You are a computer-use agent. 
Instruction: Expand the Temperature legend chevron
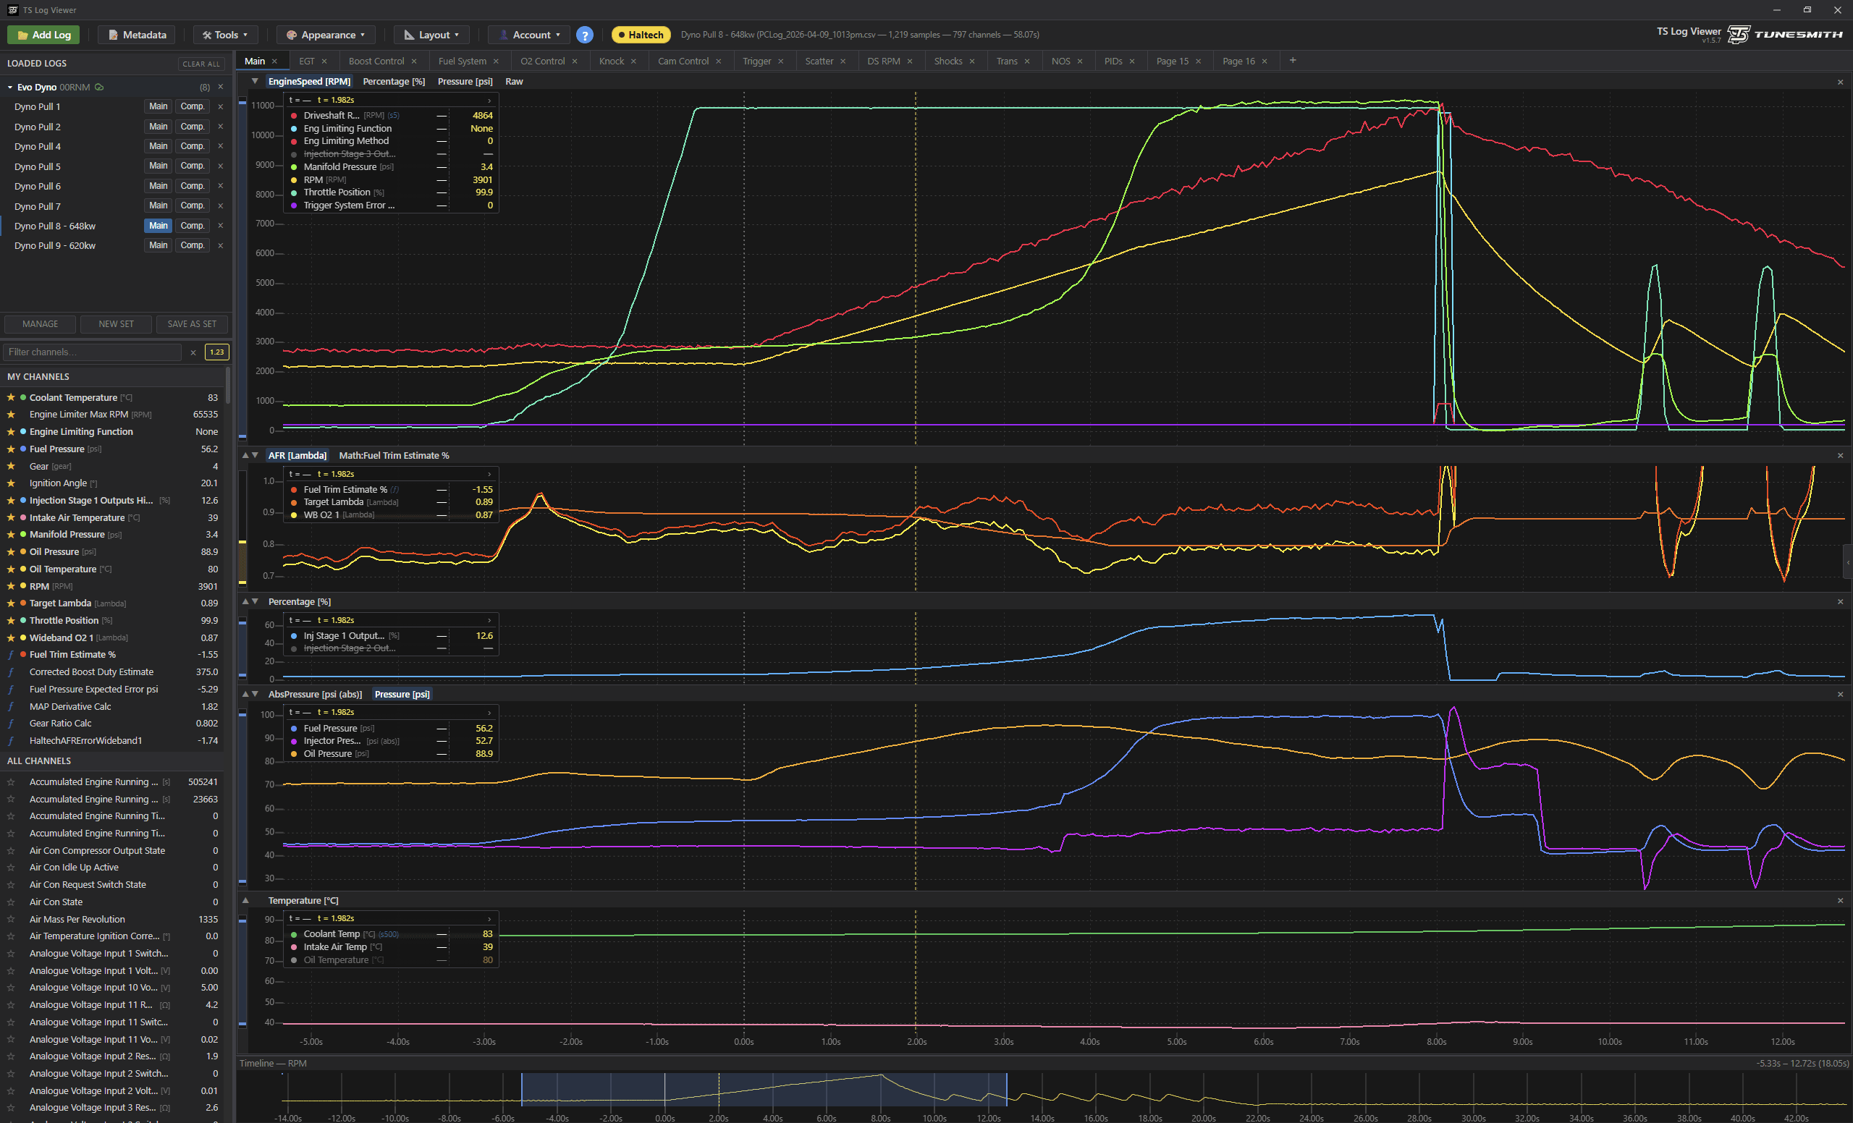[489, 918]
